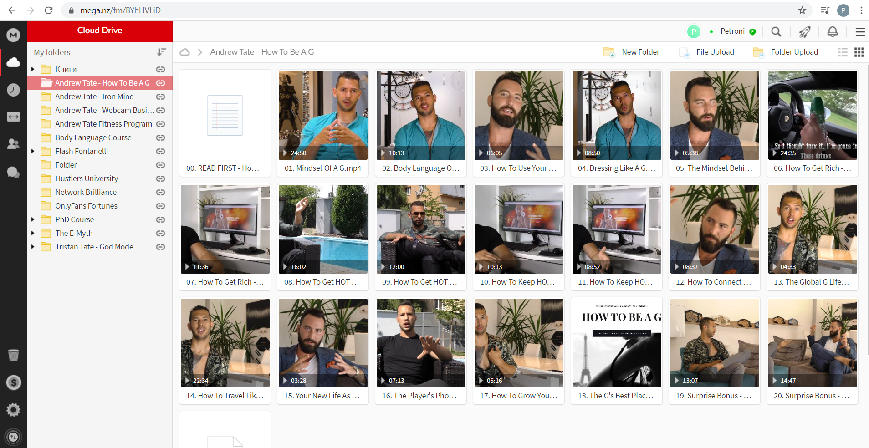Click the rocket upgrade icon
Image resolution: width=869 pixels, height=448 pixels.
point(804,31)
